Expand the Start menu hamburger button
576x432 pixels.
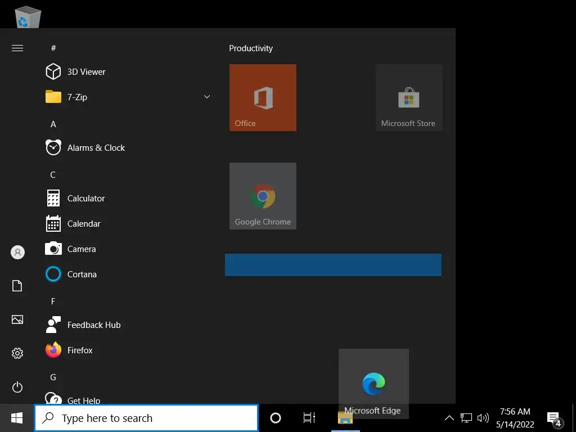pyautogui.click(x=17, y=48)
